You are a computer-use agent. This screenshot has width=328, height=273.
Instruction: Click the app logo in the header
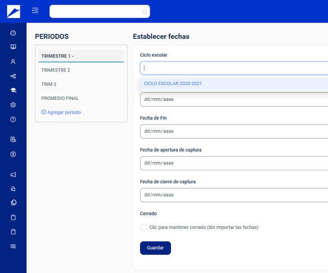[14, 11]
